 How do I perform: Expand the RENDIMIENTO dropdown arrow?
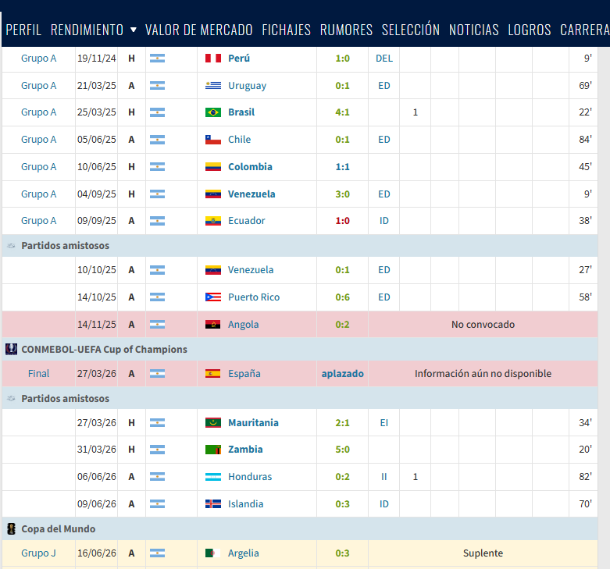click(x=133, y=30)
